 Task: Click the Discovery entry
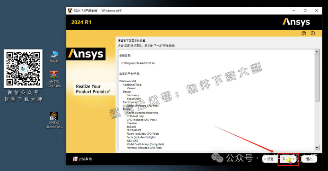point(133,95)
